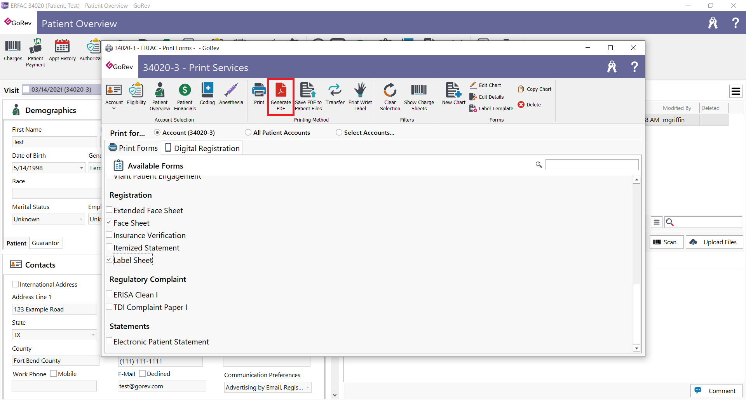Open Communication Preferences dropdown
This screenshot has height=400, width=746.
pos(308,388)
